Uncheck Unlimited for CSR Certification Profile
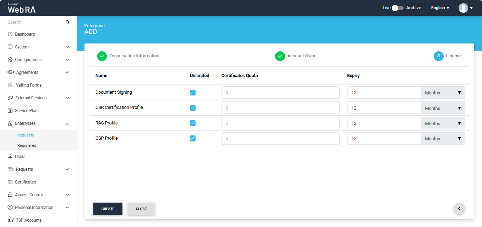The height and width of the screenshot is (227, 482). [x=193, y=108]
